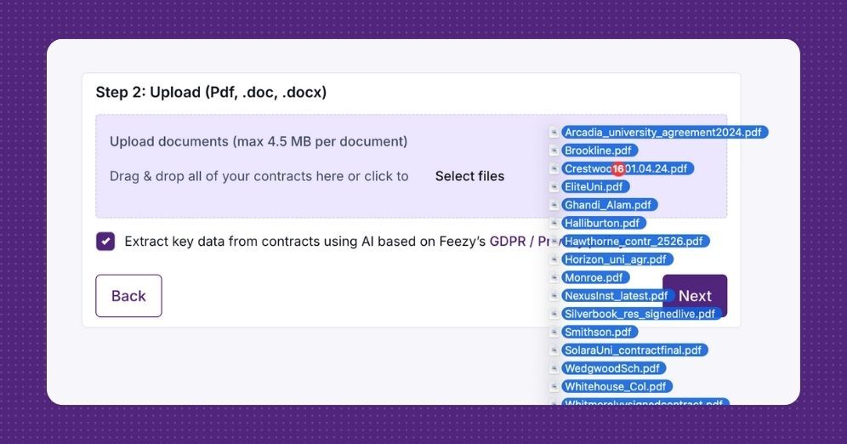
Task: Click the PDF icon beside EliteUni.pdf
Action: [554, 187]
